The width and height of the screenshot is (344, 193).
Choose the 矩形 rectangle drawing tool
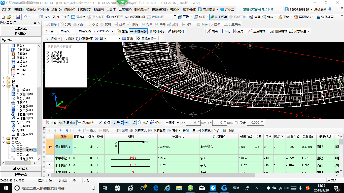(x=128, y=39)
